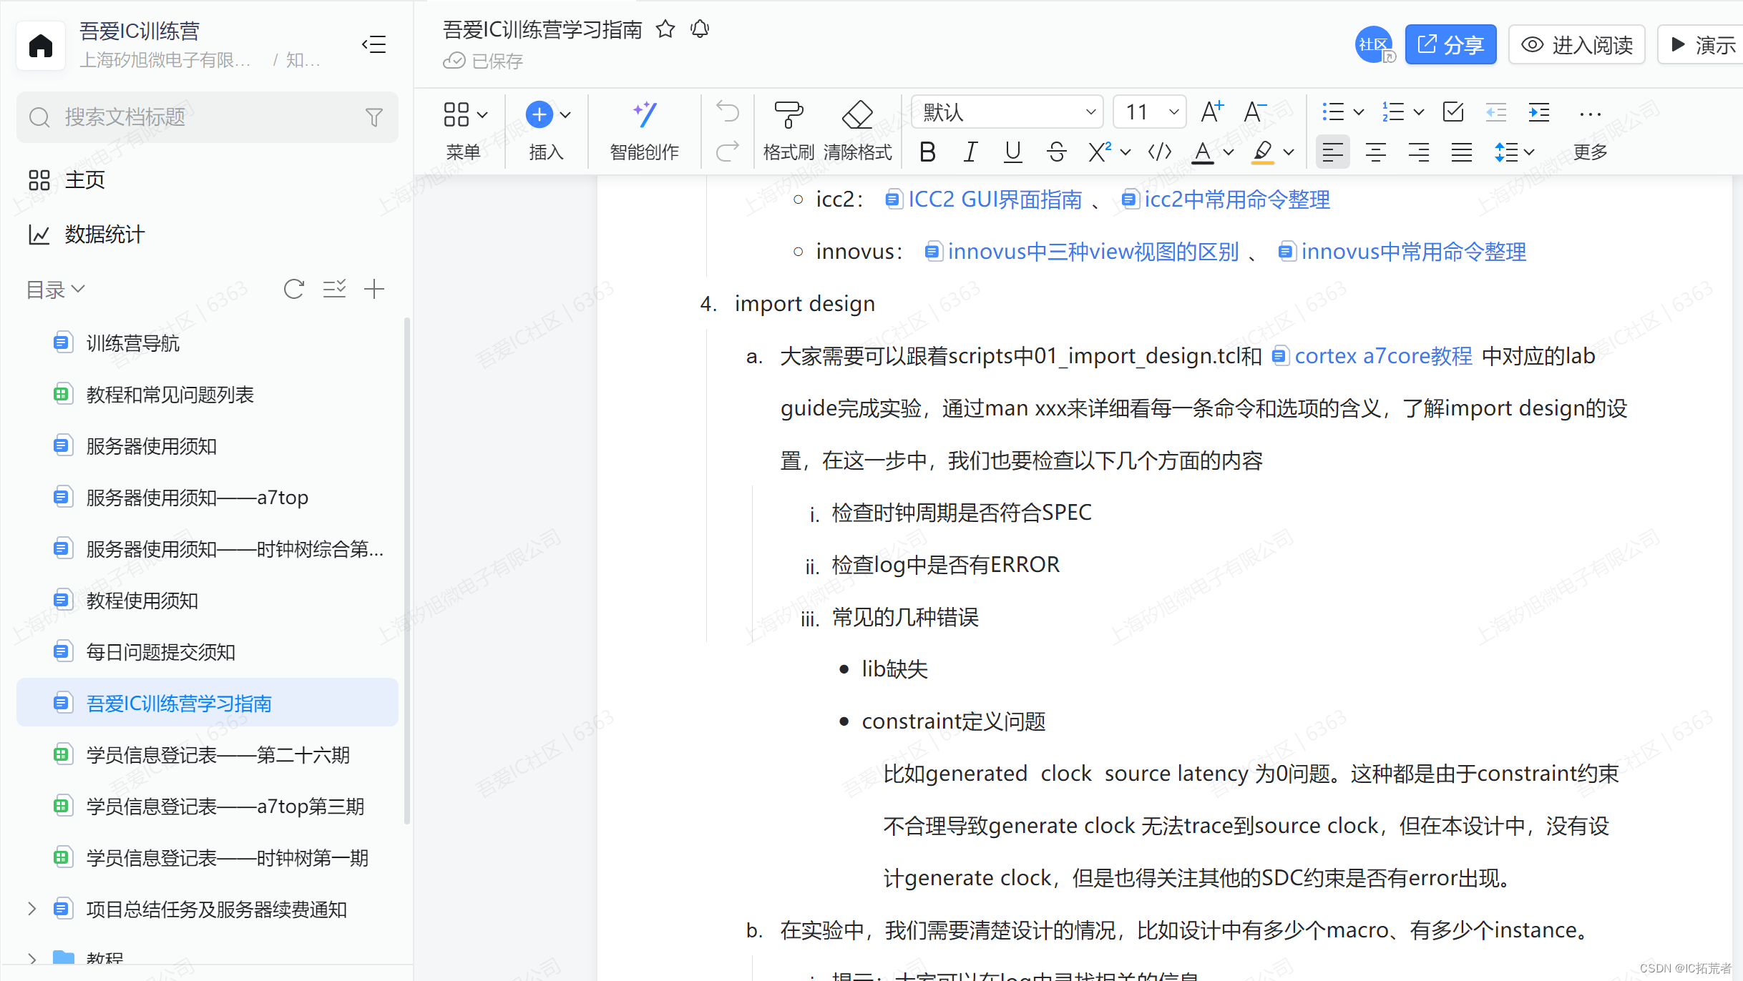Viewport: 1743px width, 981px height.
Task: Click the blue 分享 share button
Action: coord(1450,45)
